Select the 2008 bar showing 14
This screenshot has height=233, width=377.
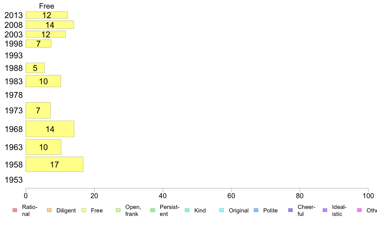pyautogui.click(x=50, y=25)
